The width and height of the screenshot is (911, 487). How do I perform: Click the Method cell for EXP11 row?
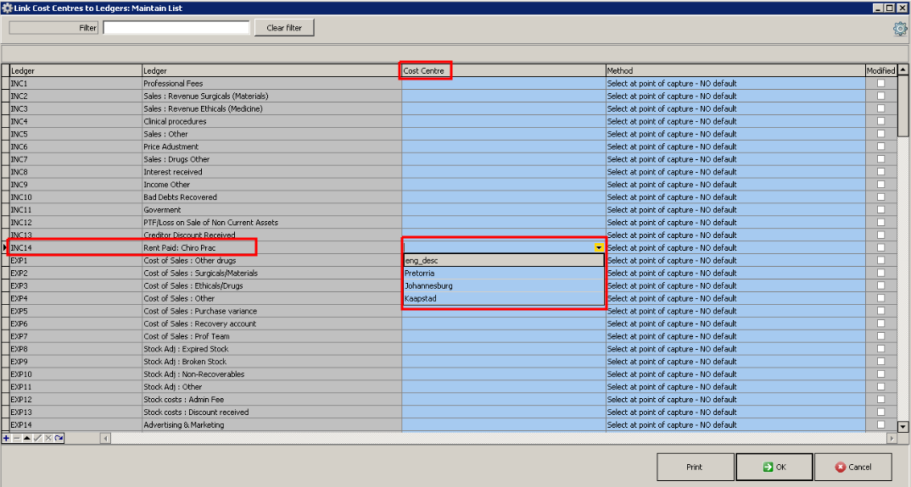(x=735, y=387)
